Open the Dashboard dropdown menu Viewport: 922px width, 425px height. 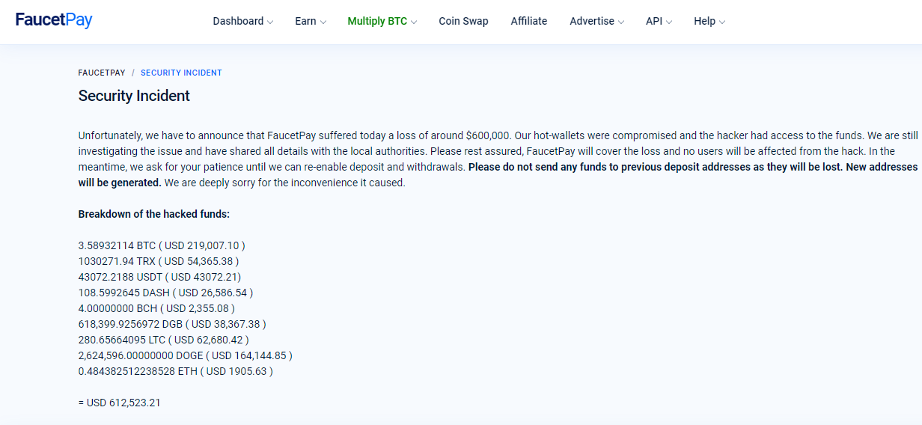point(243,21)
